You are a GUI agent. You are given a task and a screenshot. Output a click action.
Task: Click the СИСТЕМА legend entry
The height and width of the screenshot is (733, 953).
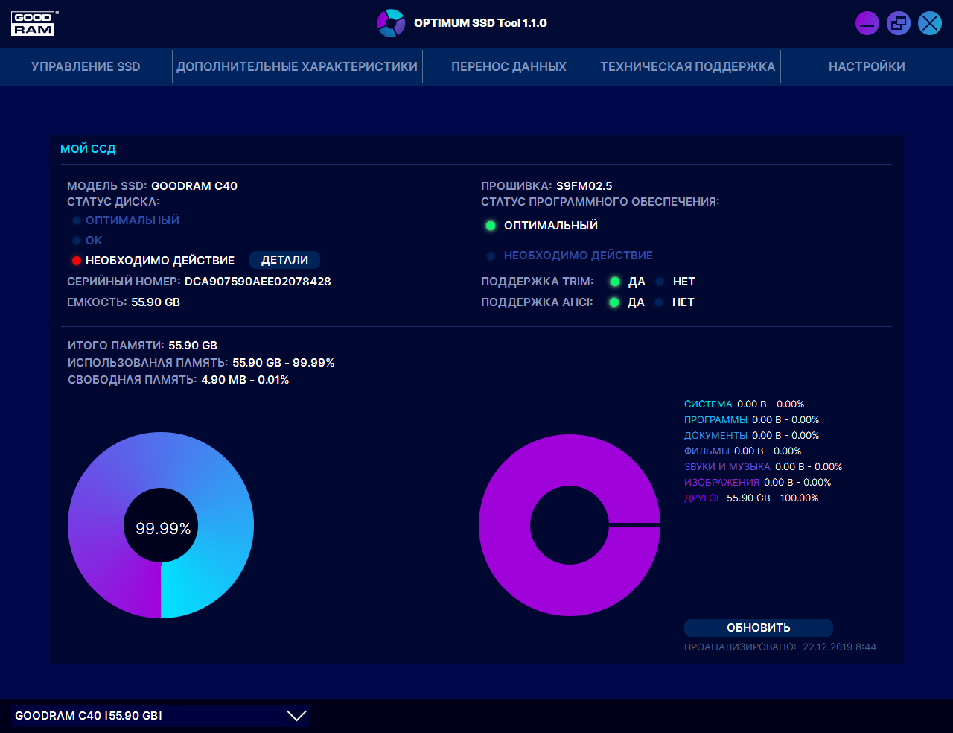click(745, 404)
